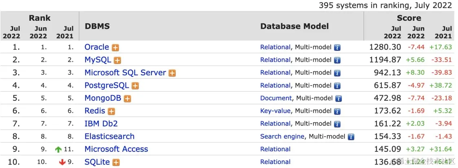Click the info icon in MongoDB row

pyautogui.click(x=338, y=98)
